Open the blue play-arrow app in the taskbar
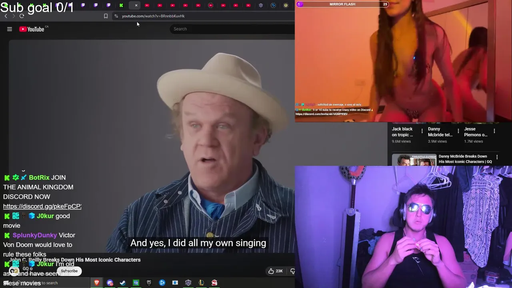The image size is (512, 288). pos(162,283)
